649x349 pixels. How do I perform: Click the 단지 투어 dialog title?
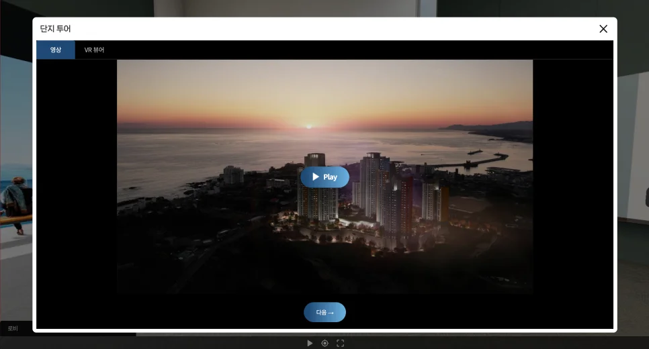click(55, 29)
